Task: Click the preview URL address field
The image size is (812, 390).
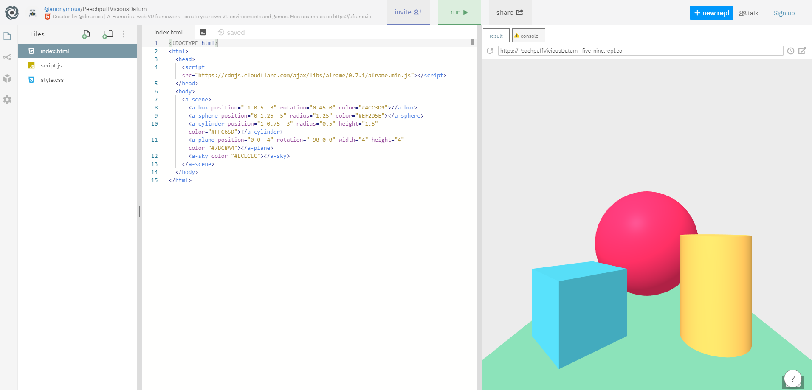Action: pyautogui.click(x=640, y=51)
